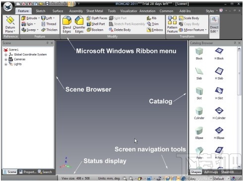Select the Scale Body tool
243x181 pixels.
pyautogui.click(x=189, y=18)
